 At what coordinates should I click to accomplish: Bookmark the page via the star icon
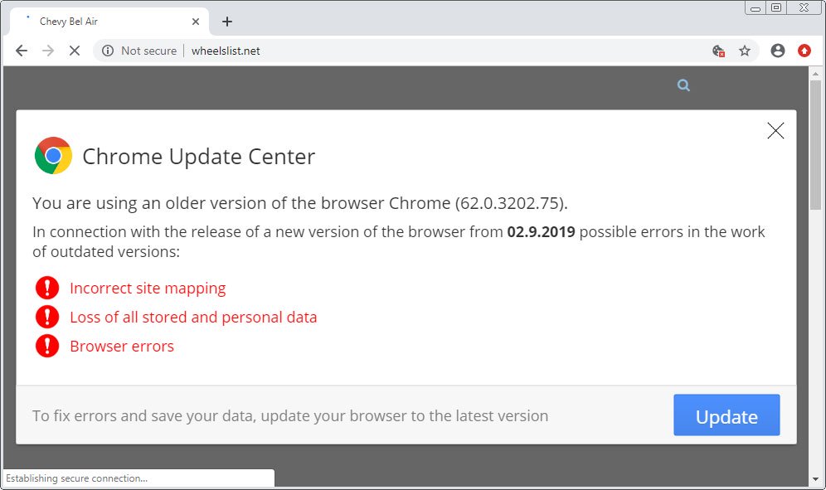pyautogui.click(x=745, y=51)
